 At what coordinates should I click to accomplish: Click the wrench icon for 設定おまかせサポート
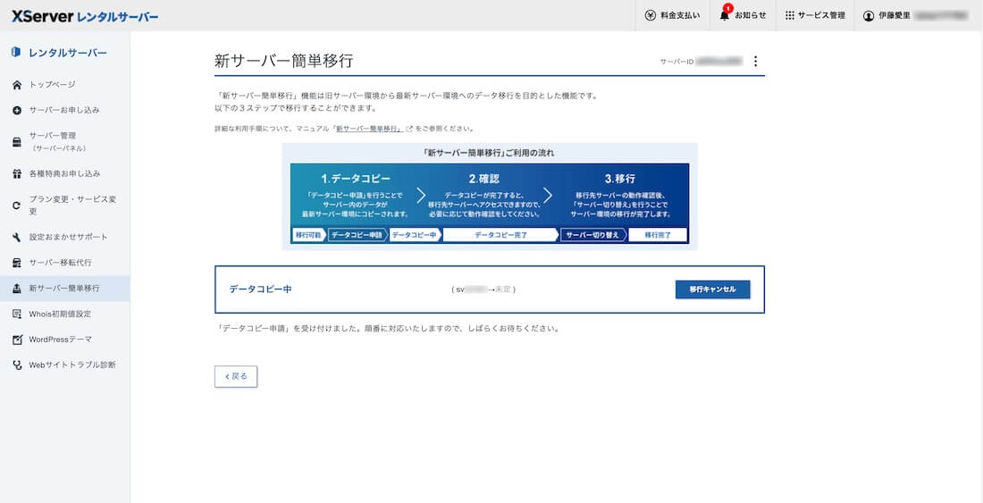17,238
